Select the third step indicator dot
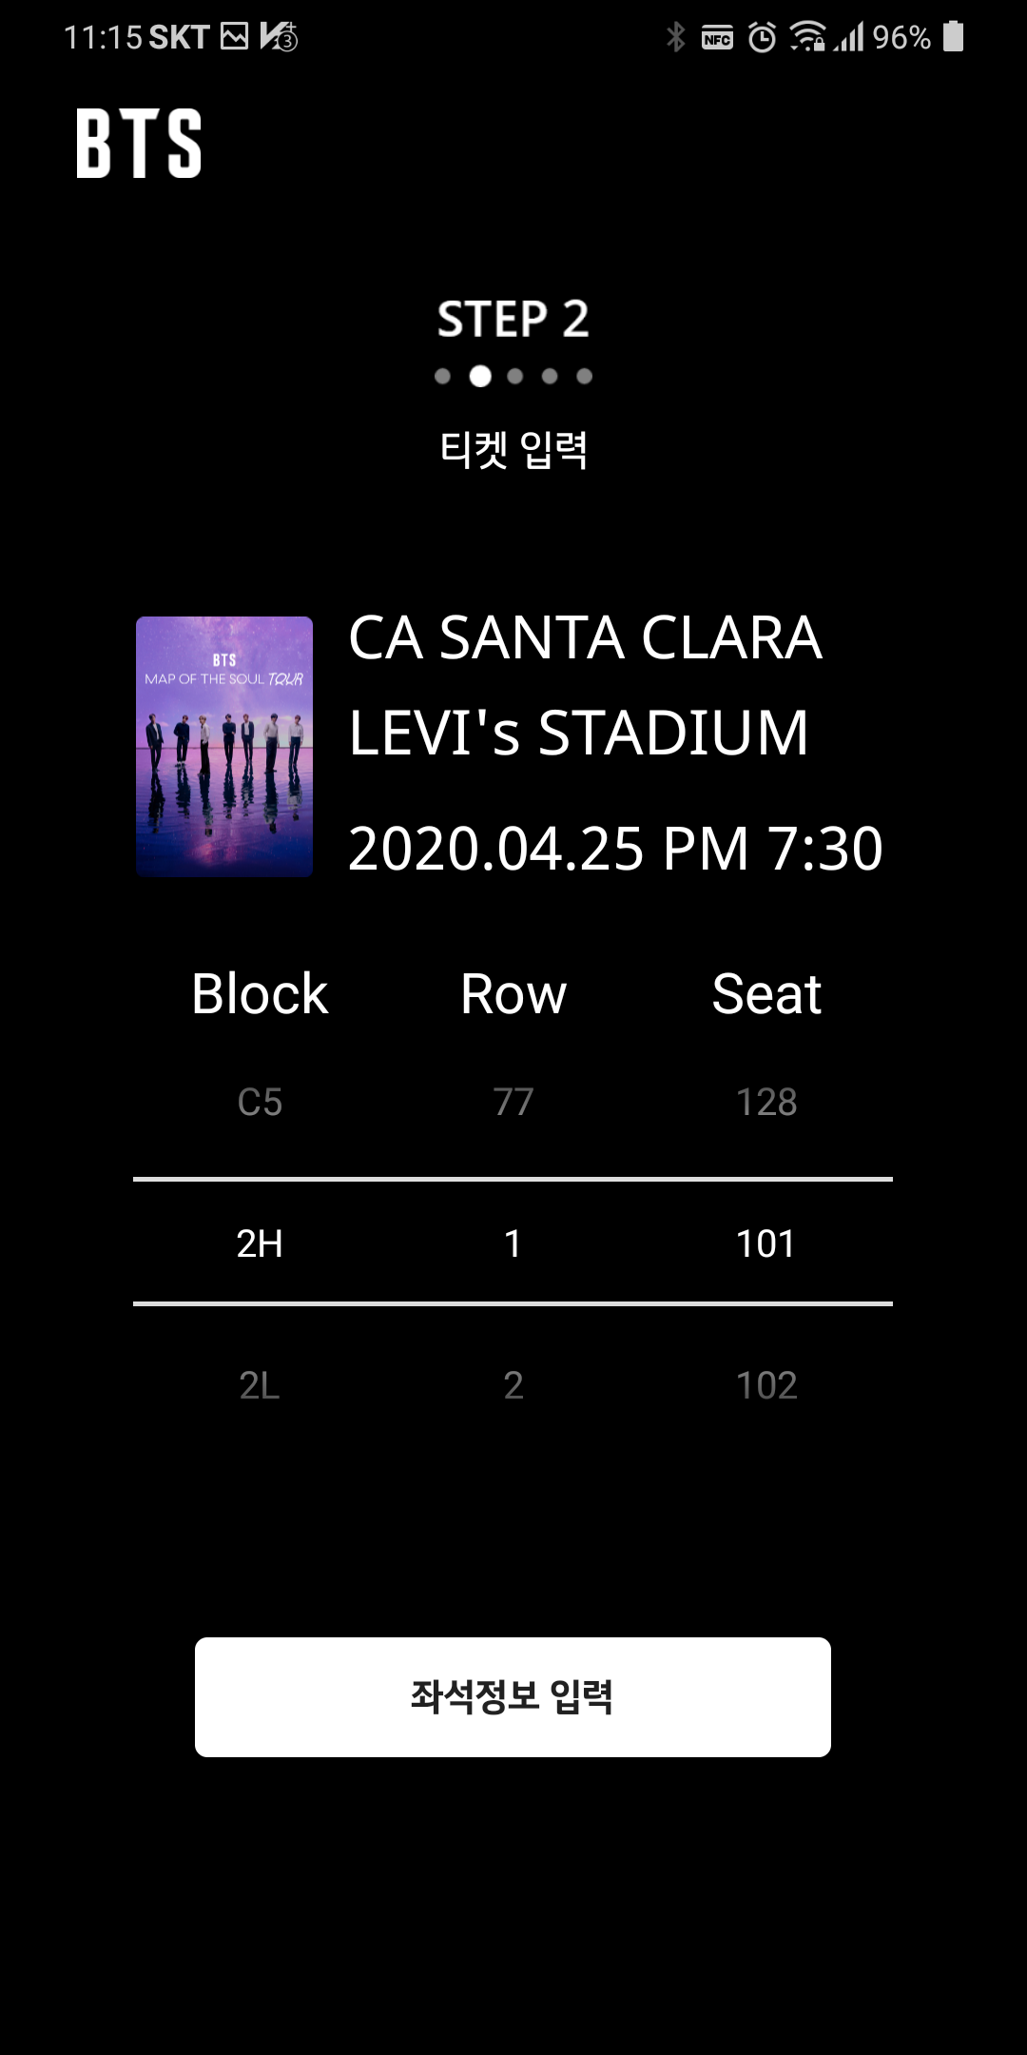 [515, 376]
